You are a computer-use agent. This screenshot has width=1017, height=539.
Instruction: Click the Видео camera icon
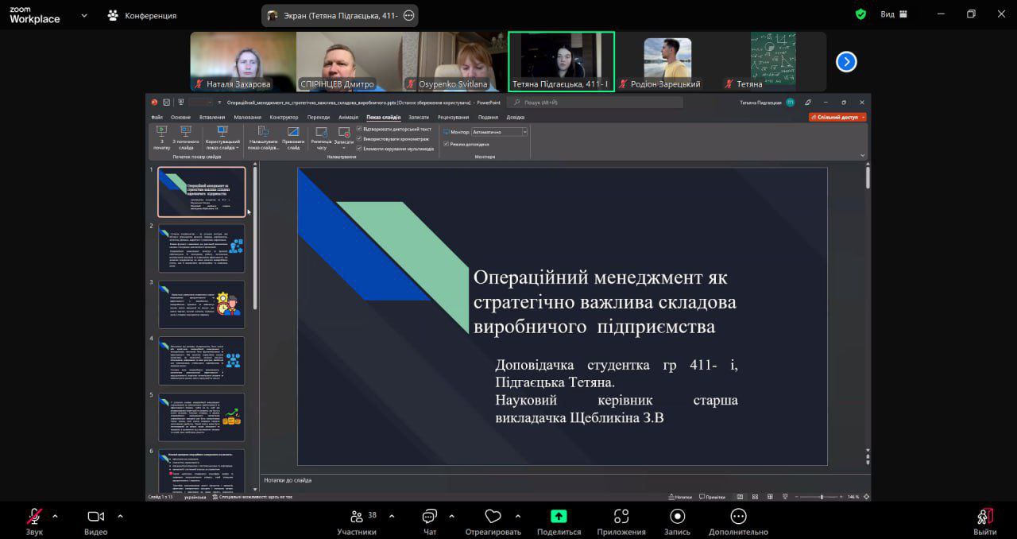pyautogui.click(x=96, y=517)
